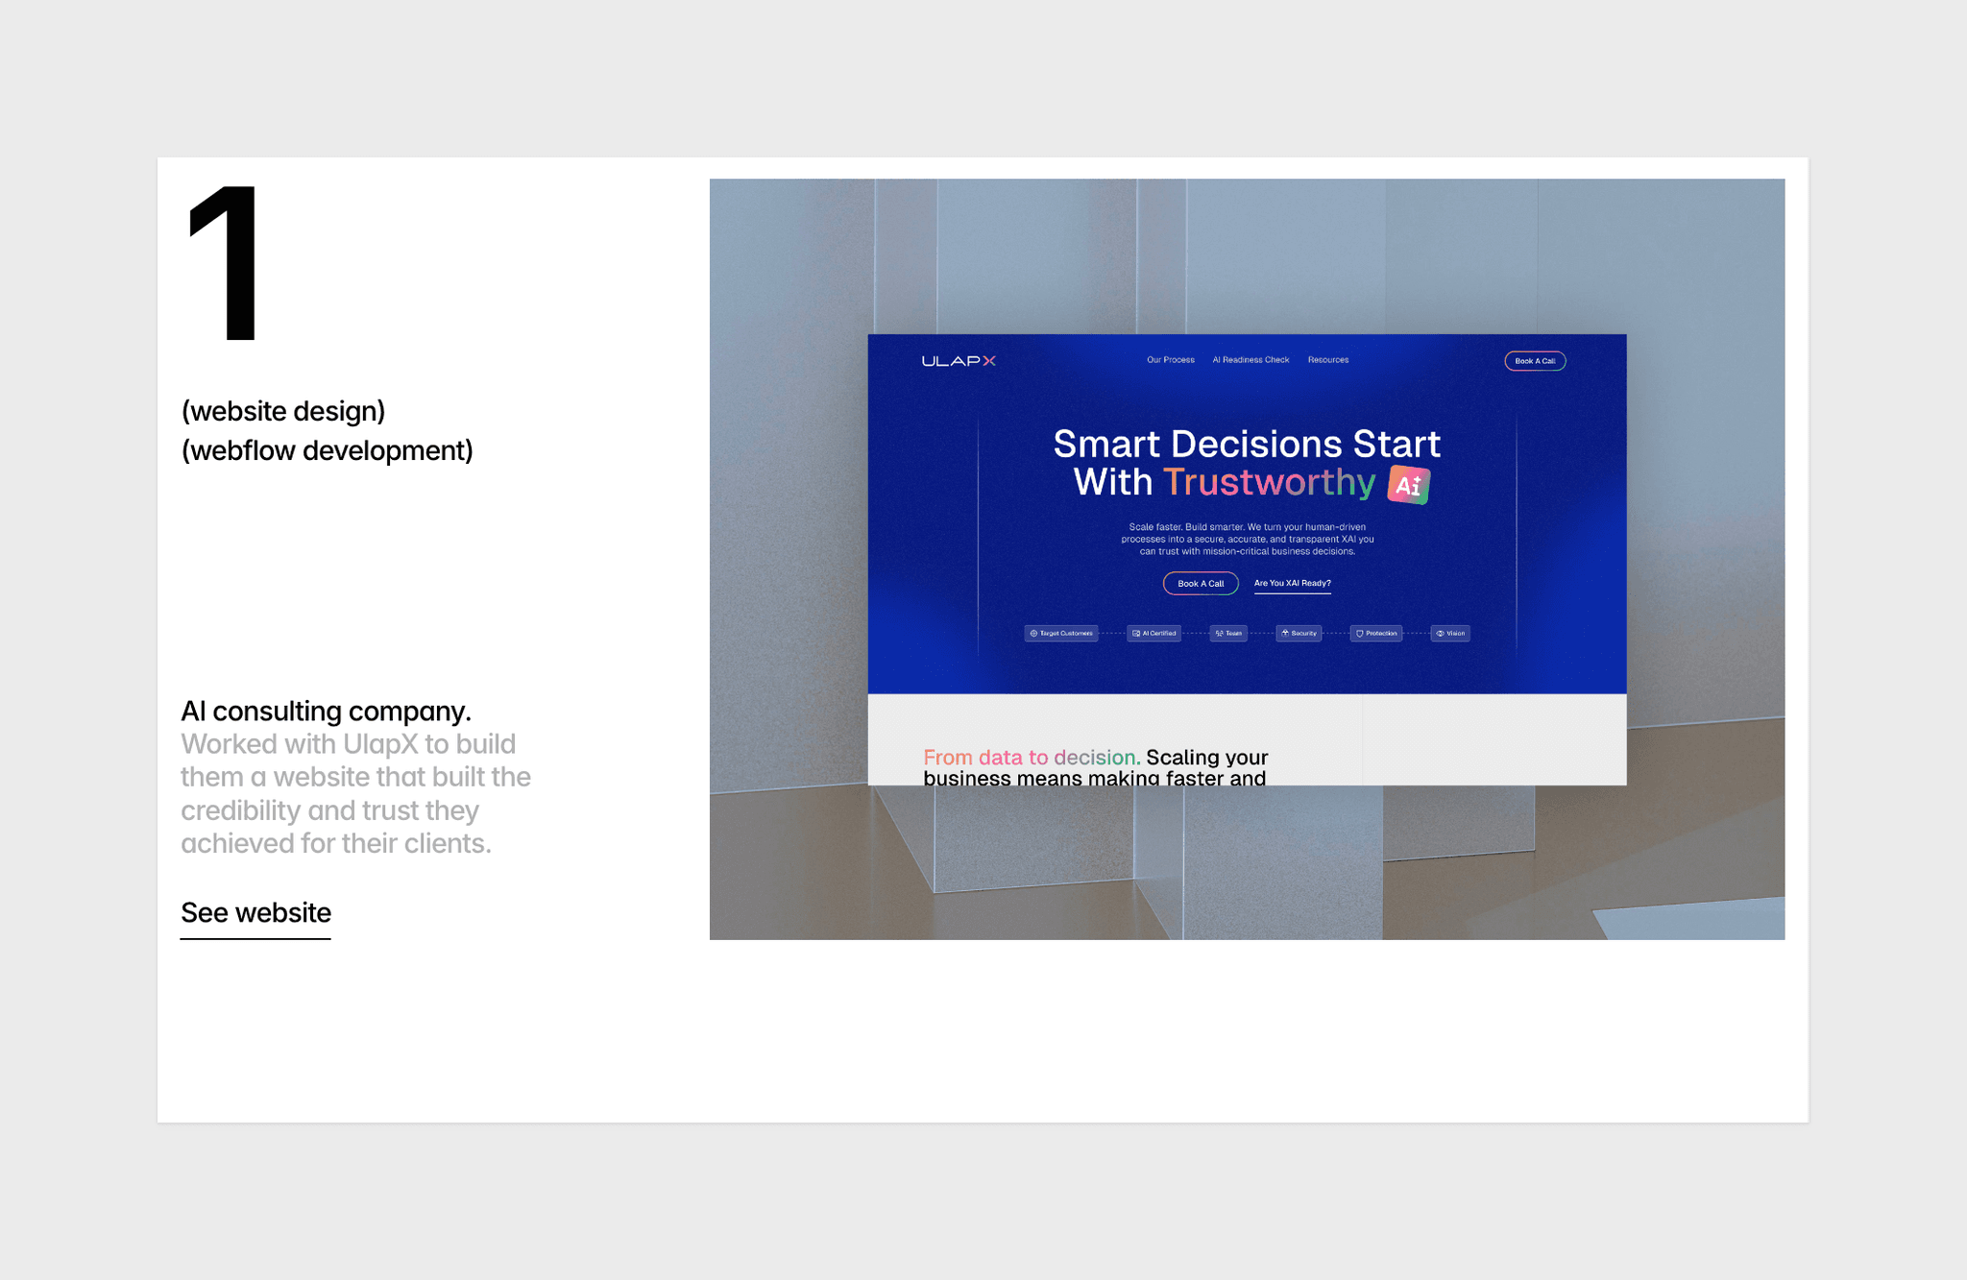1967x1280 pixels.
Task: Click the (webflow development) tag
Action: point(328,450)
